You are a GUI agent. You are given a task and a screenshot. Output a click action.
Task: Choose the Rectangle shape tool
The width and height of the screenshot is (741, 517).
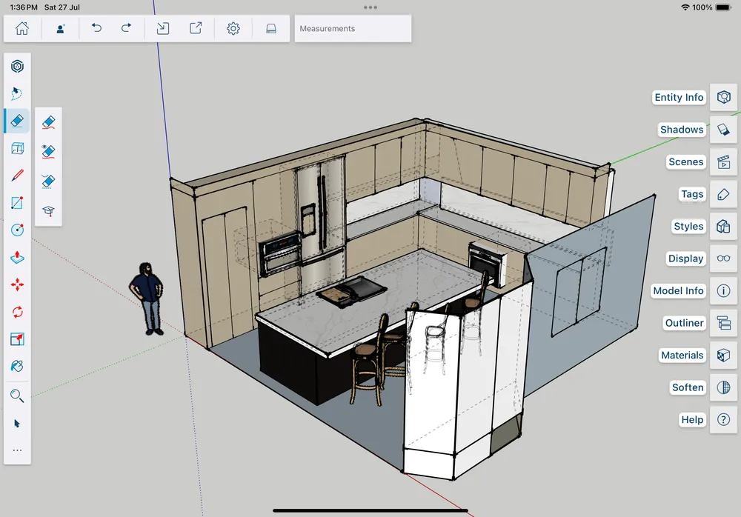(x=17, y=203)
